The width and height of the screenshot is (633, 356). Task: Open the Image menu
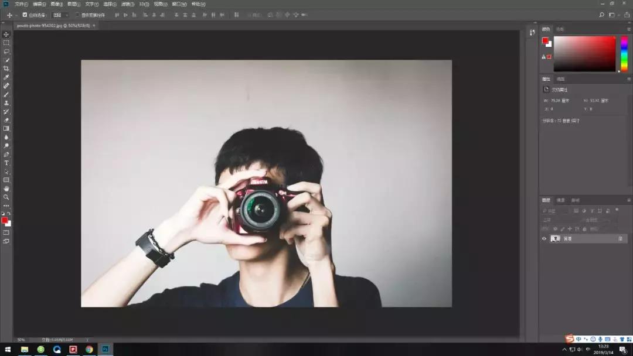click(x=56, y=4)
